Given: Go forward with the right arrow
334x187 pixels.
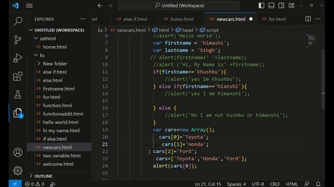Looking at the screenshot, I should click(110, 6).
